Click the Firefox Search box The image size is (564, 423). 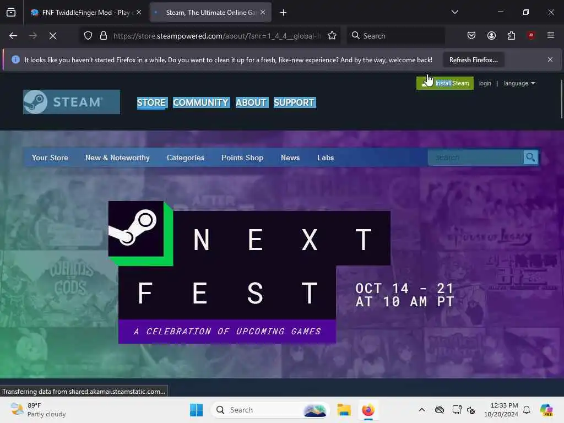coord(395,36)
